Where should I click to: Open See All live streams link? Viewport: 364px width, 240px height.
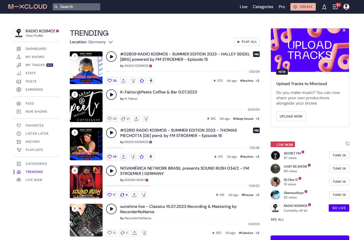point(277,219)
